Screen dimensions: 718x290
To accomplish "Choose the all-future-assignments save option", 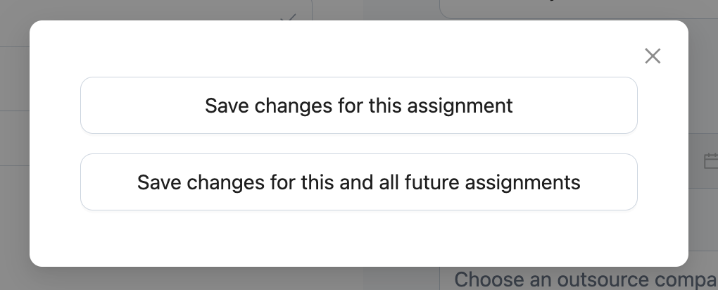I will pyautogui.click(x=358, y=182).
